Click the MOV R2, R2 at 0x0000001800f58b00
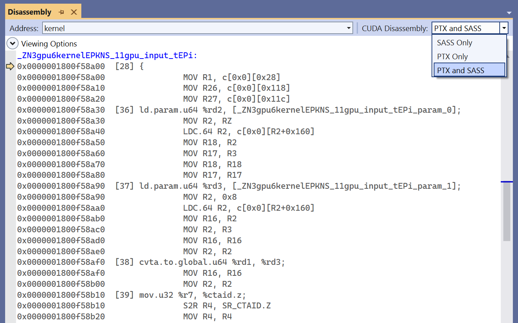This screenshot has width=518, height=323. coord(207,284)
